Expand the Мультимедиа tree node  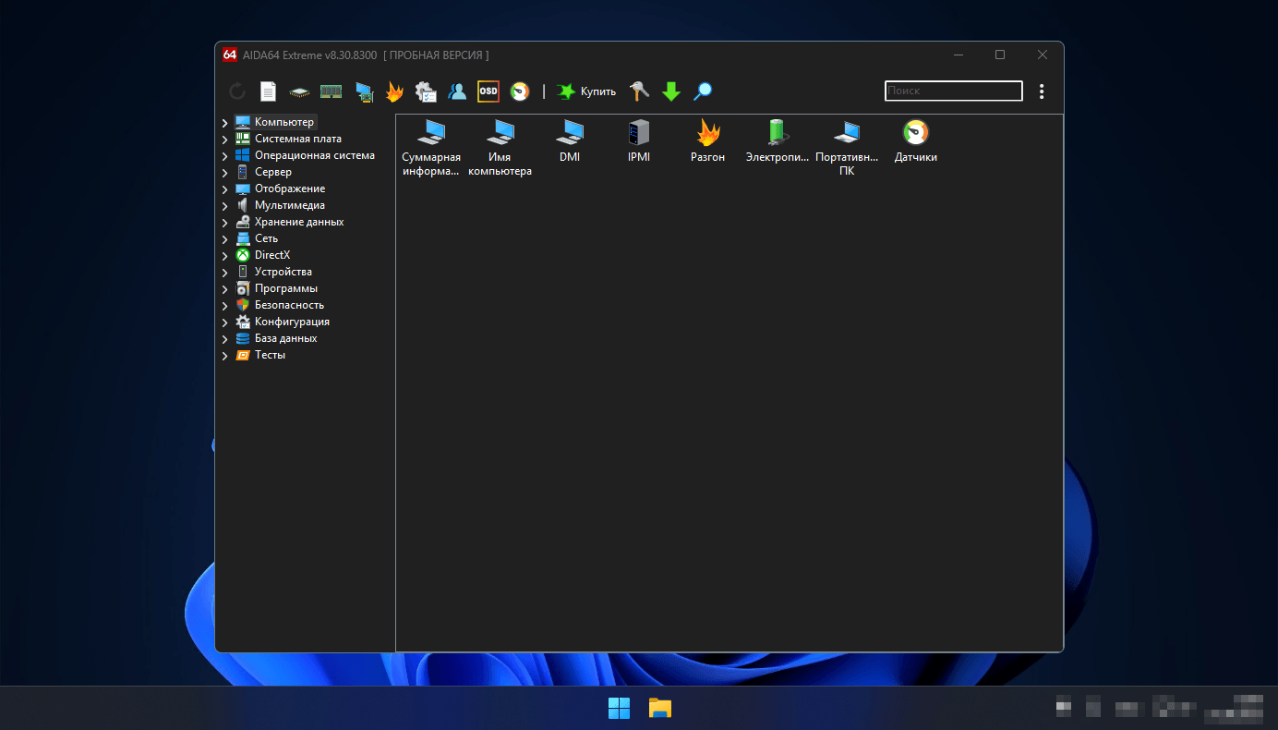(x=224, y=206)
